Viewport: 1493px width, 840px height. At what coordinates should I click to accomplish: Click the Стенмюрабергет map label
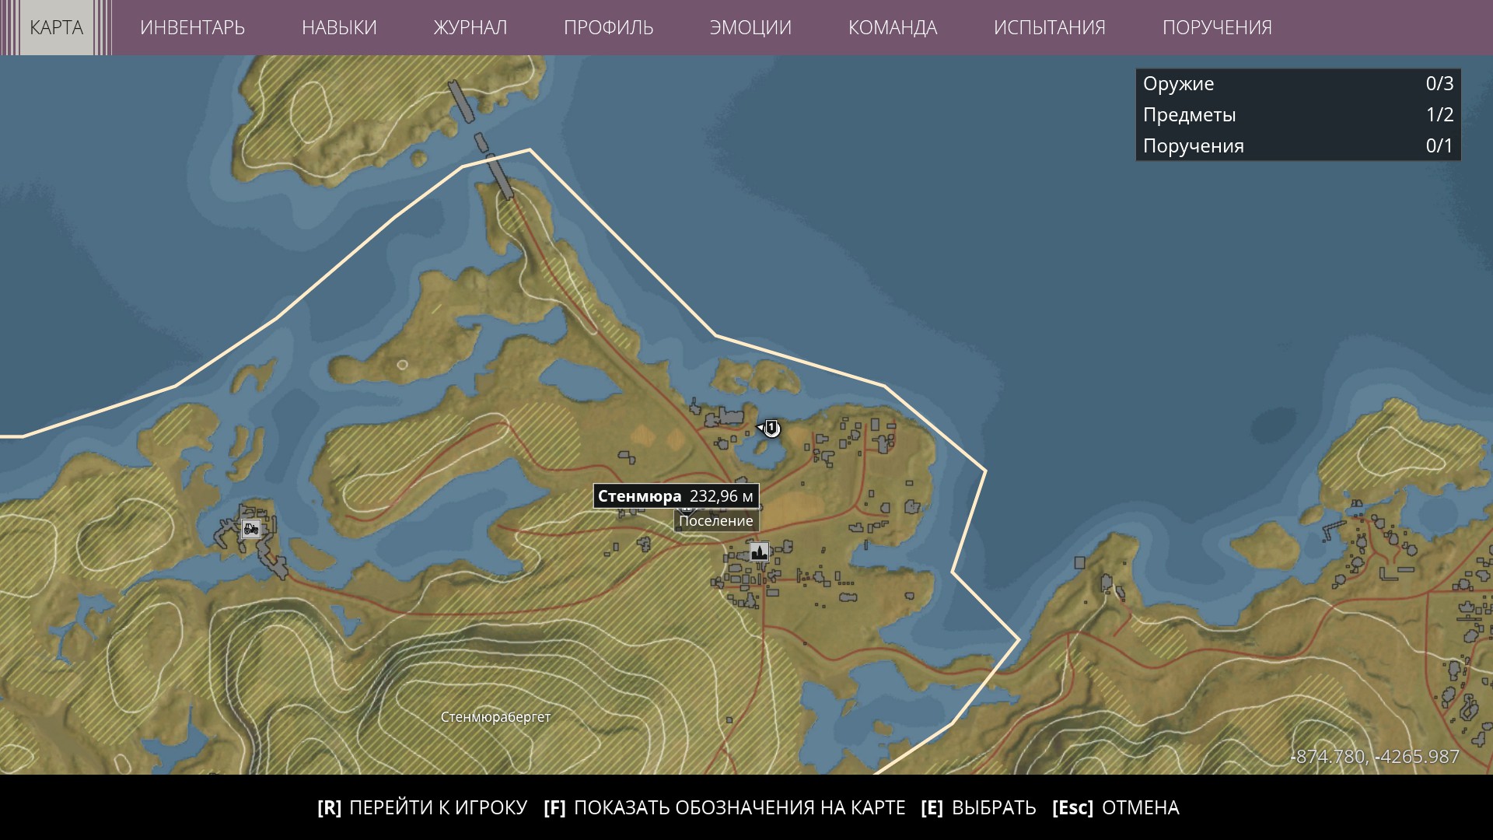495,717
